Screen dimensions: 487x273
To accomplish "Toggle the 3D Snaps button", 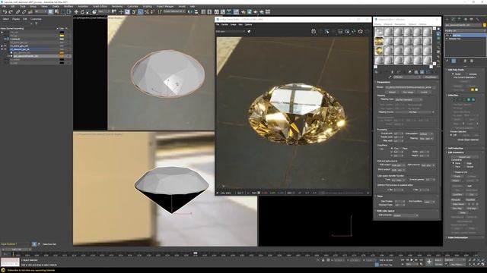I will click(134, 12).
